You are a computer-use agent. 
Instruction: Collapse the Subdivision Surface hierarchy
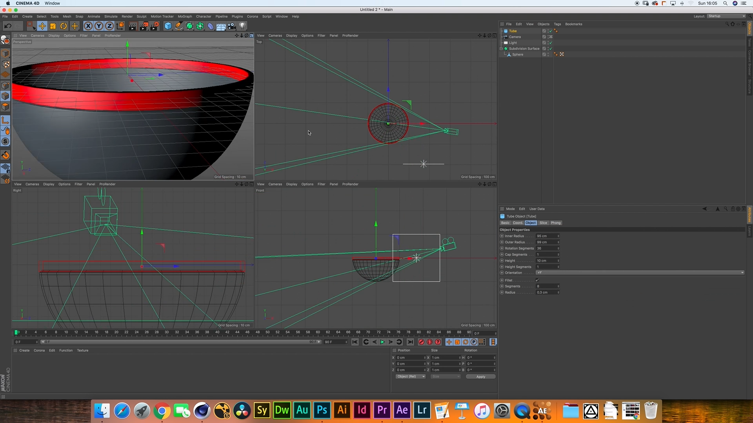point(501,49)
